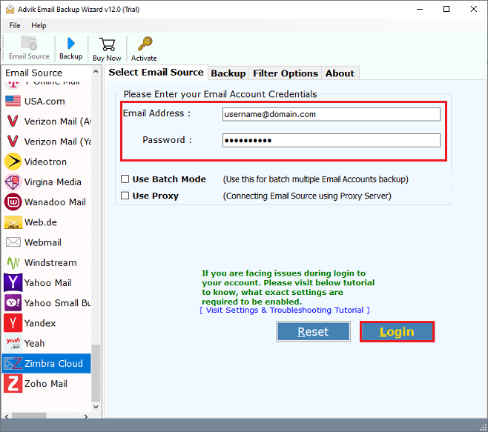488x432 pixels.
Task: Enable the Use Batch Mode checkbox
Action: point(125,179)
